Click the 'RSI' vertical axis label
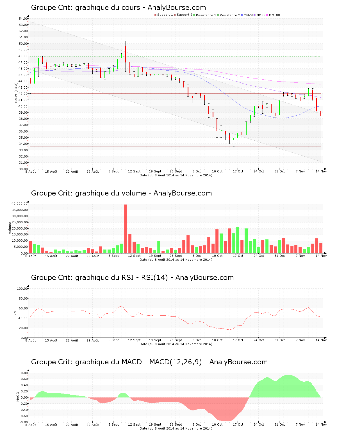337x436 pixels. pyautogui.click(x=15, y=312)
